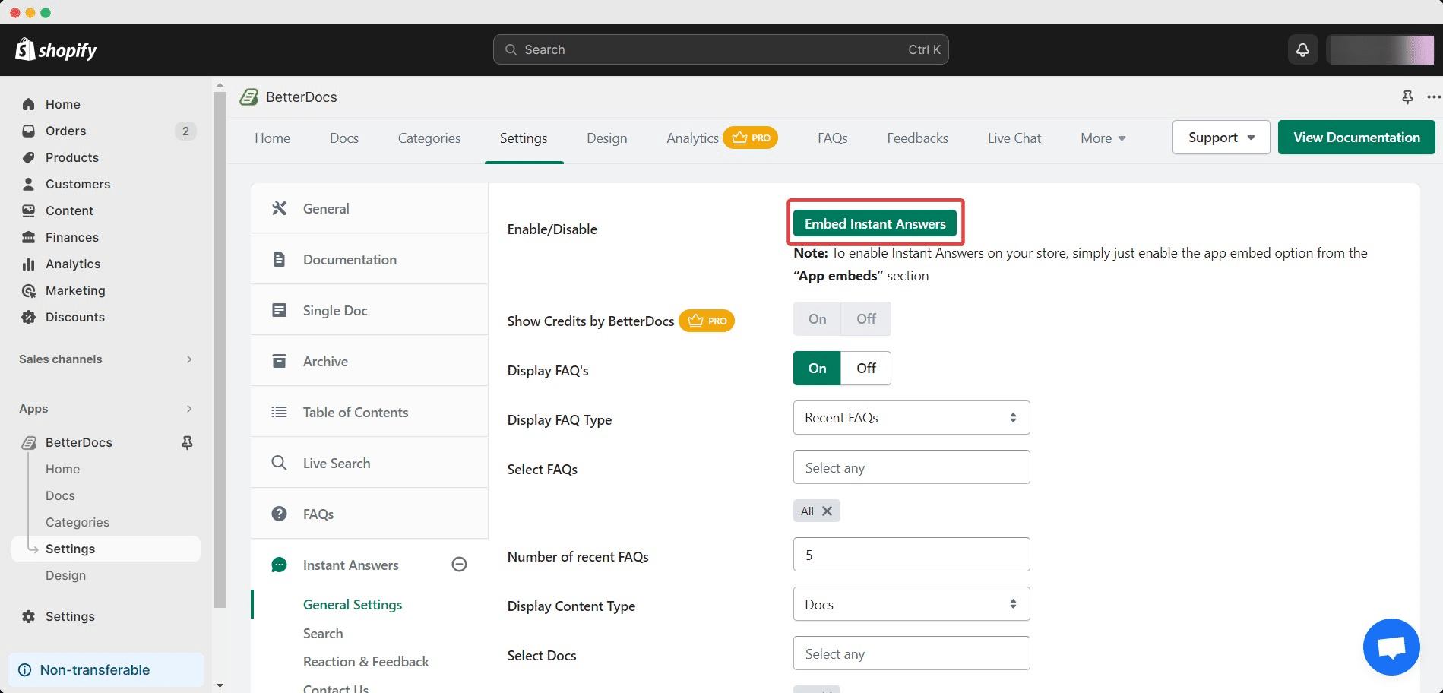Click the top Search bar
Viewport: 1443px width, 693px height.
[720, 49]
